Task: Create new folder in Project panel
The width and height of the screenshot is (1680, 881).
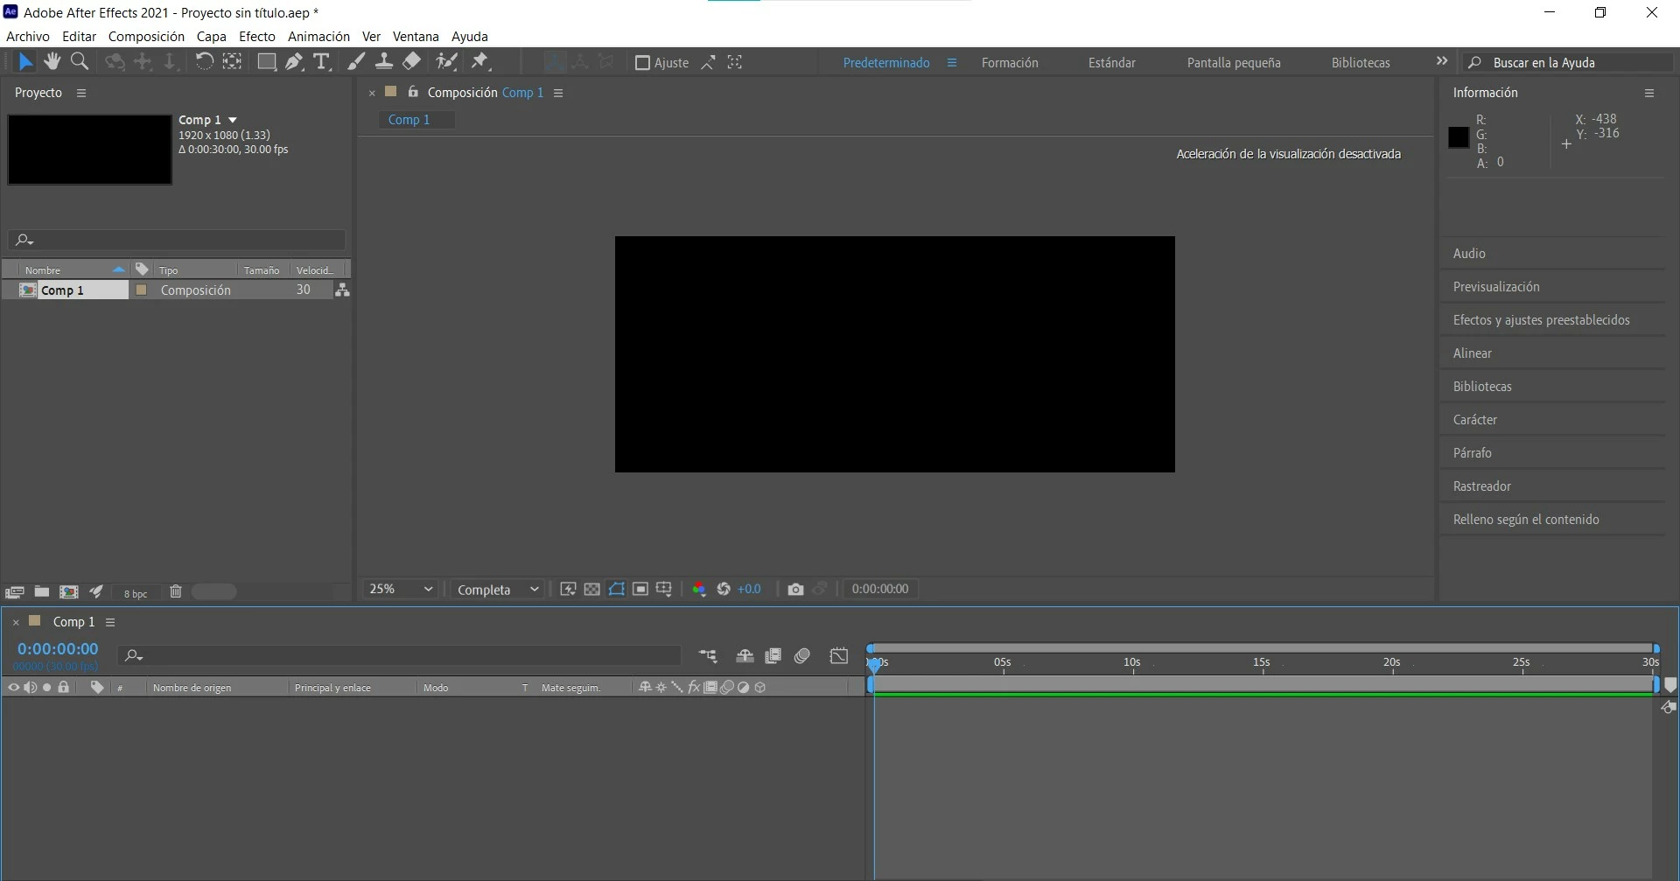Action: (x=41, y=591)
